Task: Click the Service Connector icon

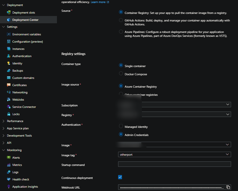Action: point(9,107)
